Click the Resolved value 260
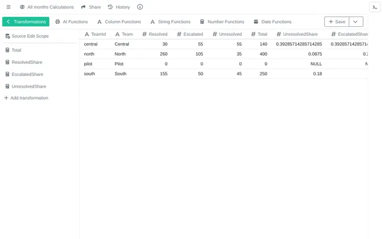This screenshot has width=382, height=239. point(164,54)
